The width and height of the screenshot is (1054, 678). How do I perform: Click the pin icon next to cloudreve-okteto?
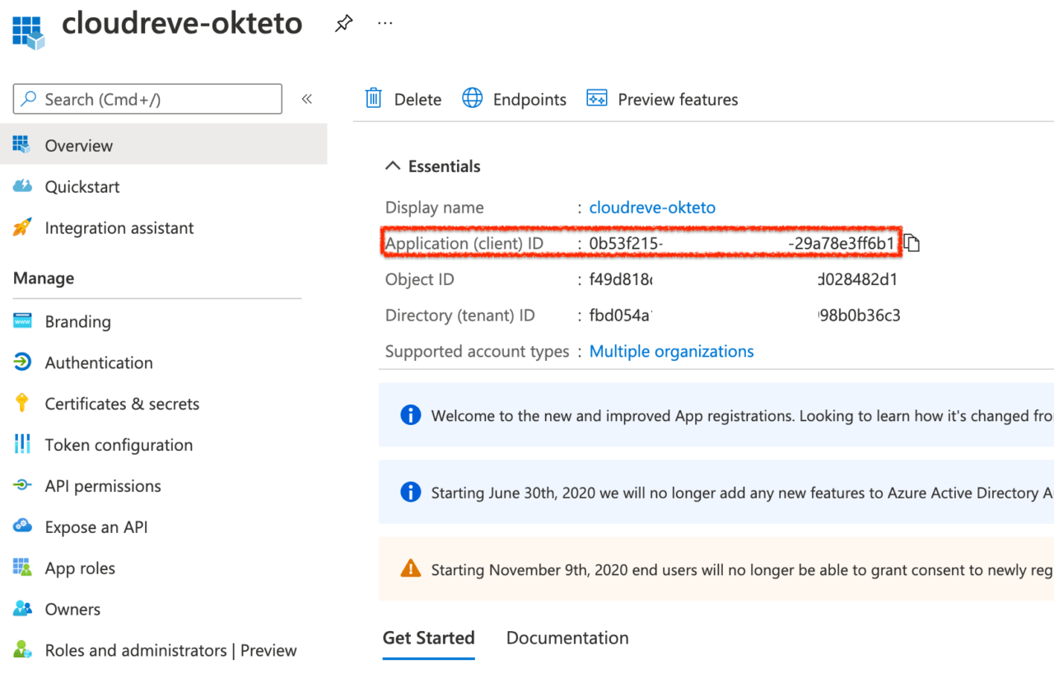343,24
